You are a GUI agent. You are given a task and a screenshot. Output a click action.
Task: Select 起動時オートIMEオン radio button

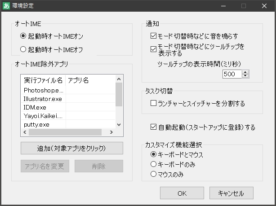(23, 35)
